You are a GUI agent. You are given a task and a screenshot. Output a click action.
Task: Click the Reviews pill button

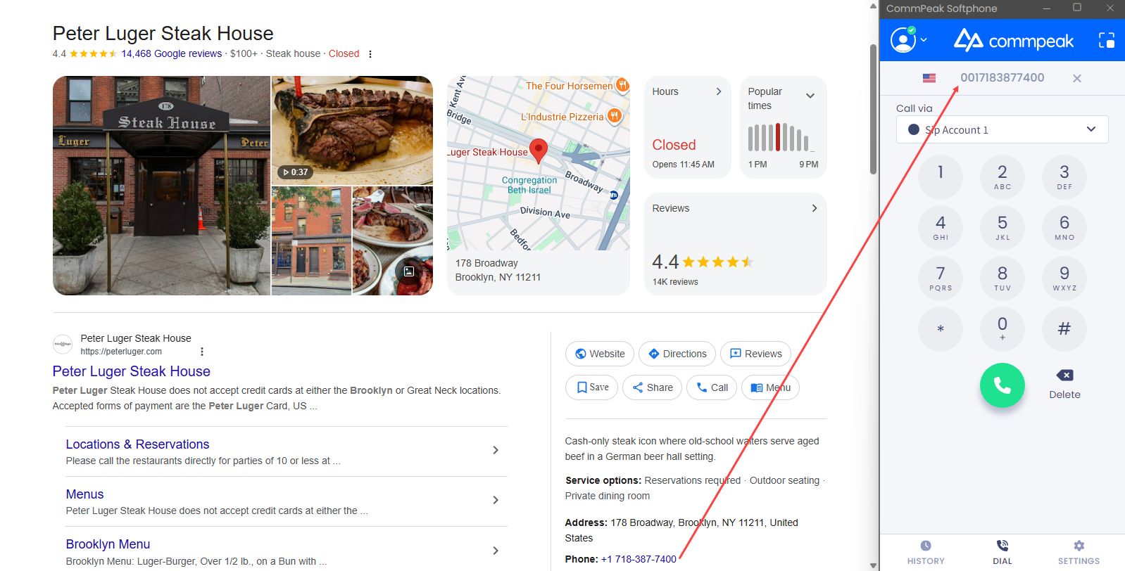[x=755, y=354]
